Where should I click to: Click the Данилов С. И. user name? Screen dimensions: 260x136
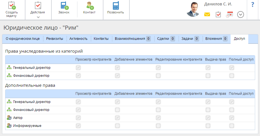point(218,4)
